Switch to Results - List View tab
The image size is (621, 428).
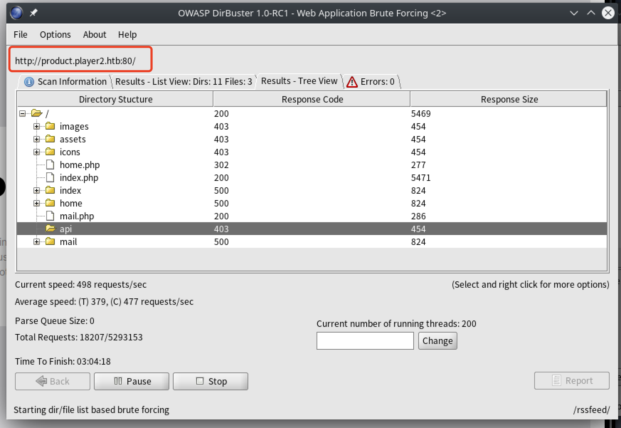pos(184,82)
